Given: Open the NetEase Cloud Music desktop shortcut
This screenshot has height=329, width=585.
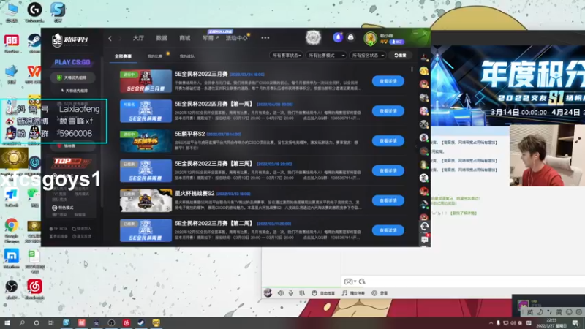Looking at the screenshot, I should tap(34, 290).
